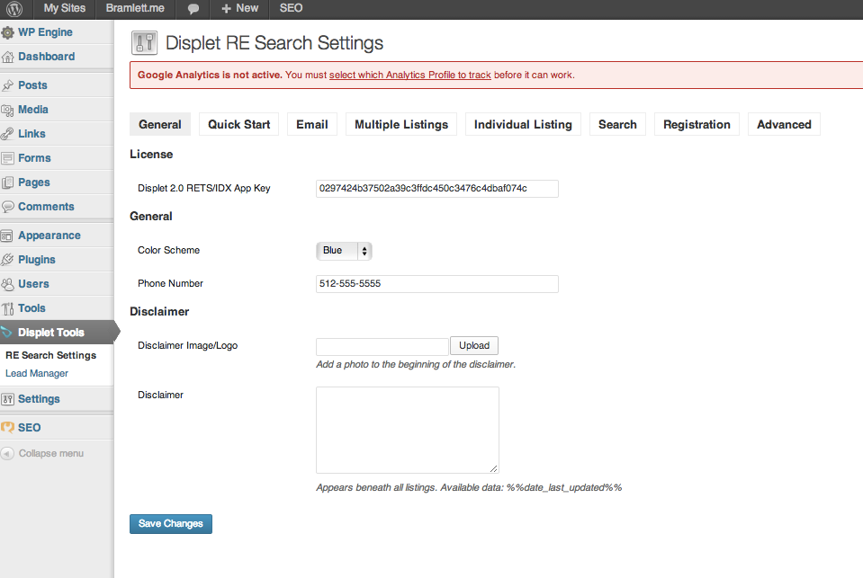Switch to the Search tab
The image size is (863, 578).
point(617,124)
